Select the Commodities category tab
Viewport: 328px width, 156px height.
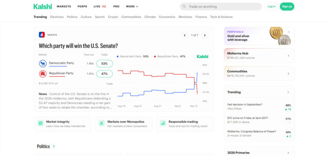[x=131, y=17]
